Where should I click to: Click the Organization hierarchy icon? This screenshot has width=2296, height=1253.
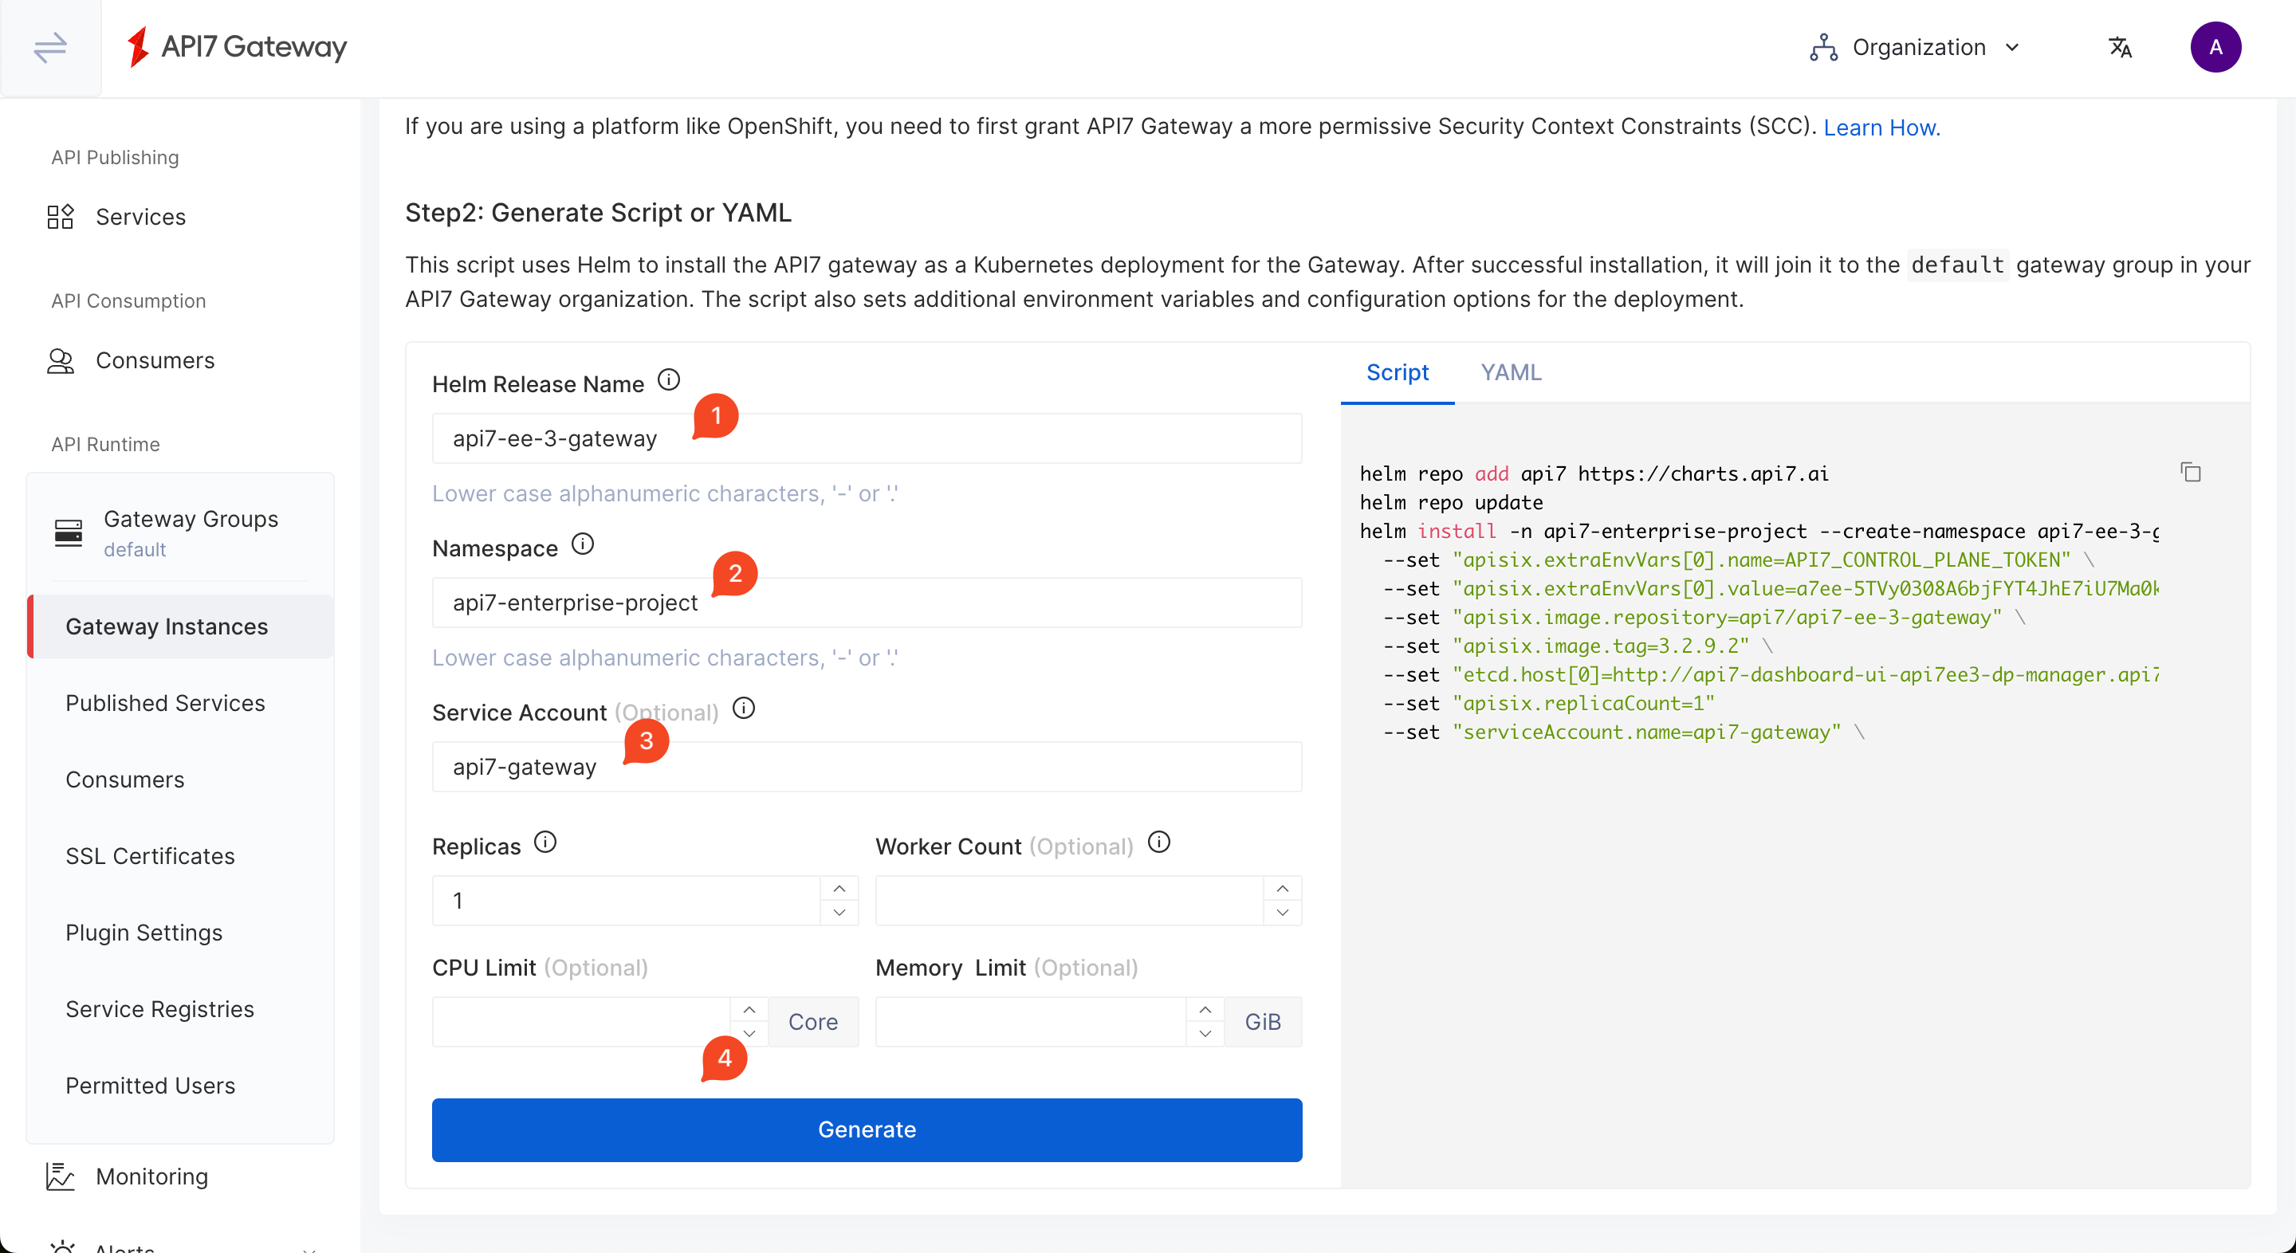point(1823,47)
